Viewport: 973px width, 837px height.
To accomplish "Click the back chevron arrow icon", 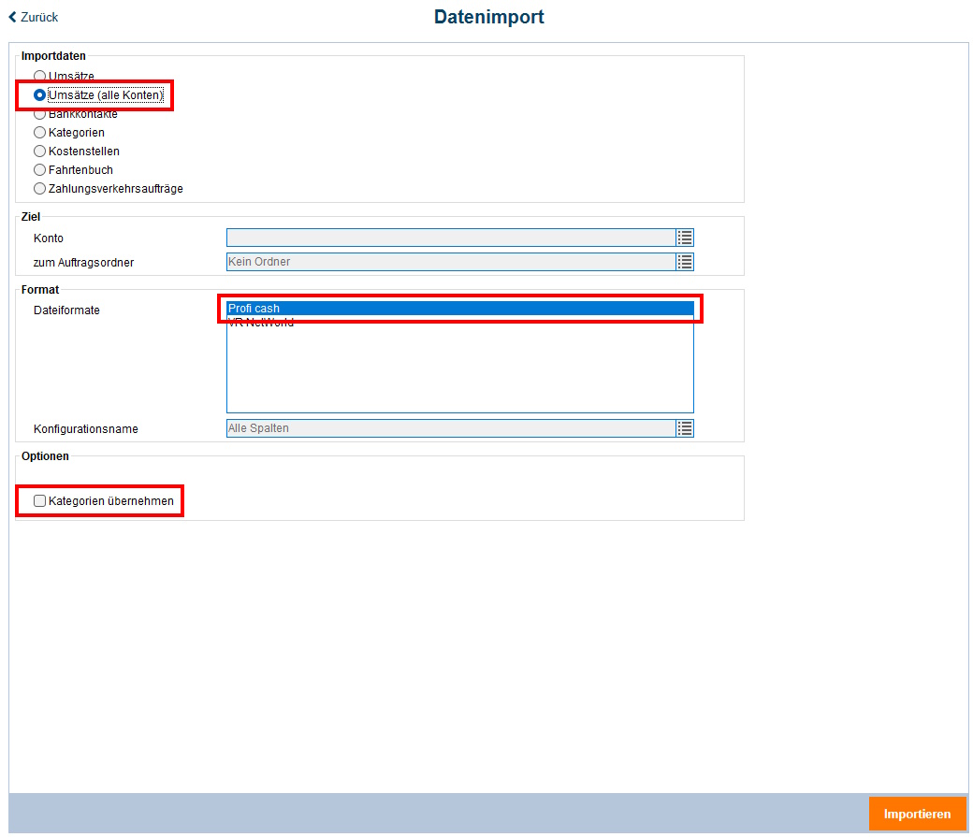I will click(x=12, y=17).
